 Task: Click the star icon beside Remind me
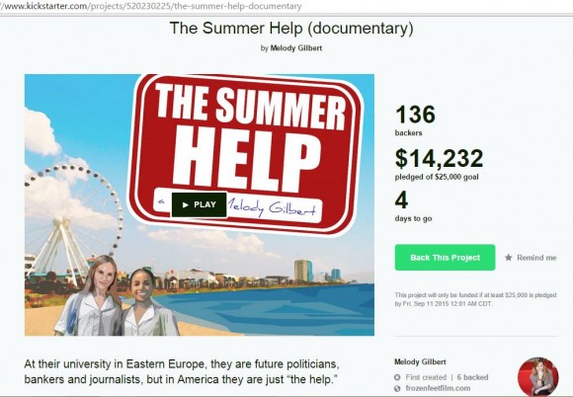(509, 258)
